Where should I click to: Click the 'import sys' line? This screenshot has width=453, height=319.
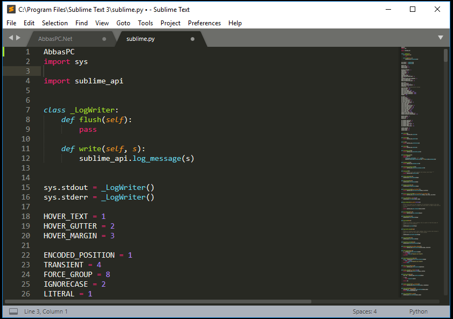coord(66,62)
